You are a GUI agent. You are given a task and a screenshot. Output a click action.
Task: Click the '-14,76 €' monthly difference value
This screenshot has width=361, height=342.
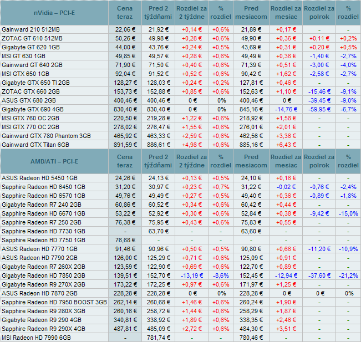coord(286,109)
